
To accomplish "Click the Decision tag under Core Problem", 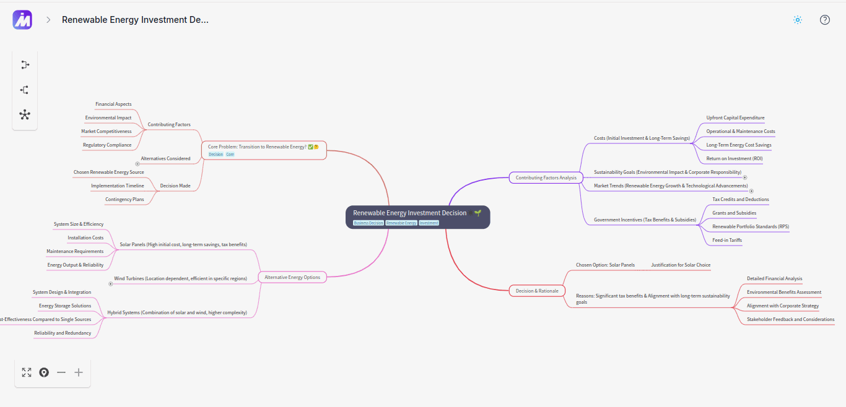I will [x=216, y=154].
